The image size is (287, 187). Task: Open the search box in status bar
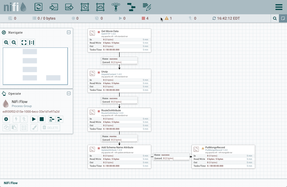tap(275, 18)
